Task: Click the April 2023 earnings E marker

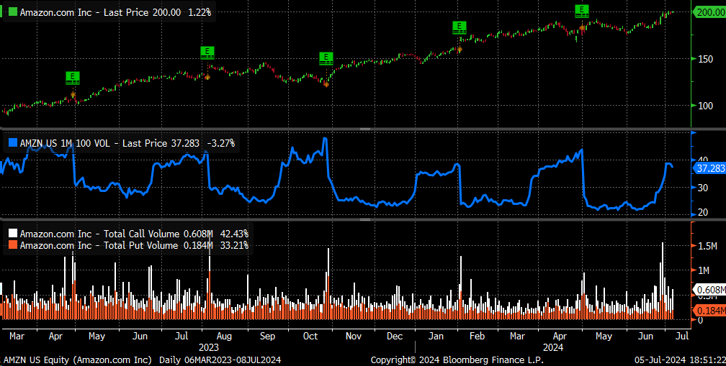Action: 73,78
